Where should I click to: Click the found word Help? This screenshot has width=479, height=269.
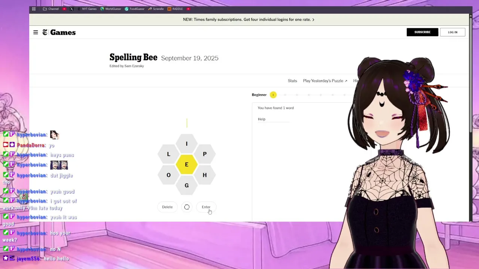pos(262,119)
